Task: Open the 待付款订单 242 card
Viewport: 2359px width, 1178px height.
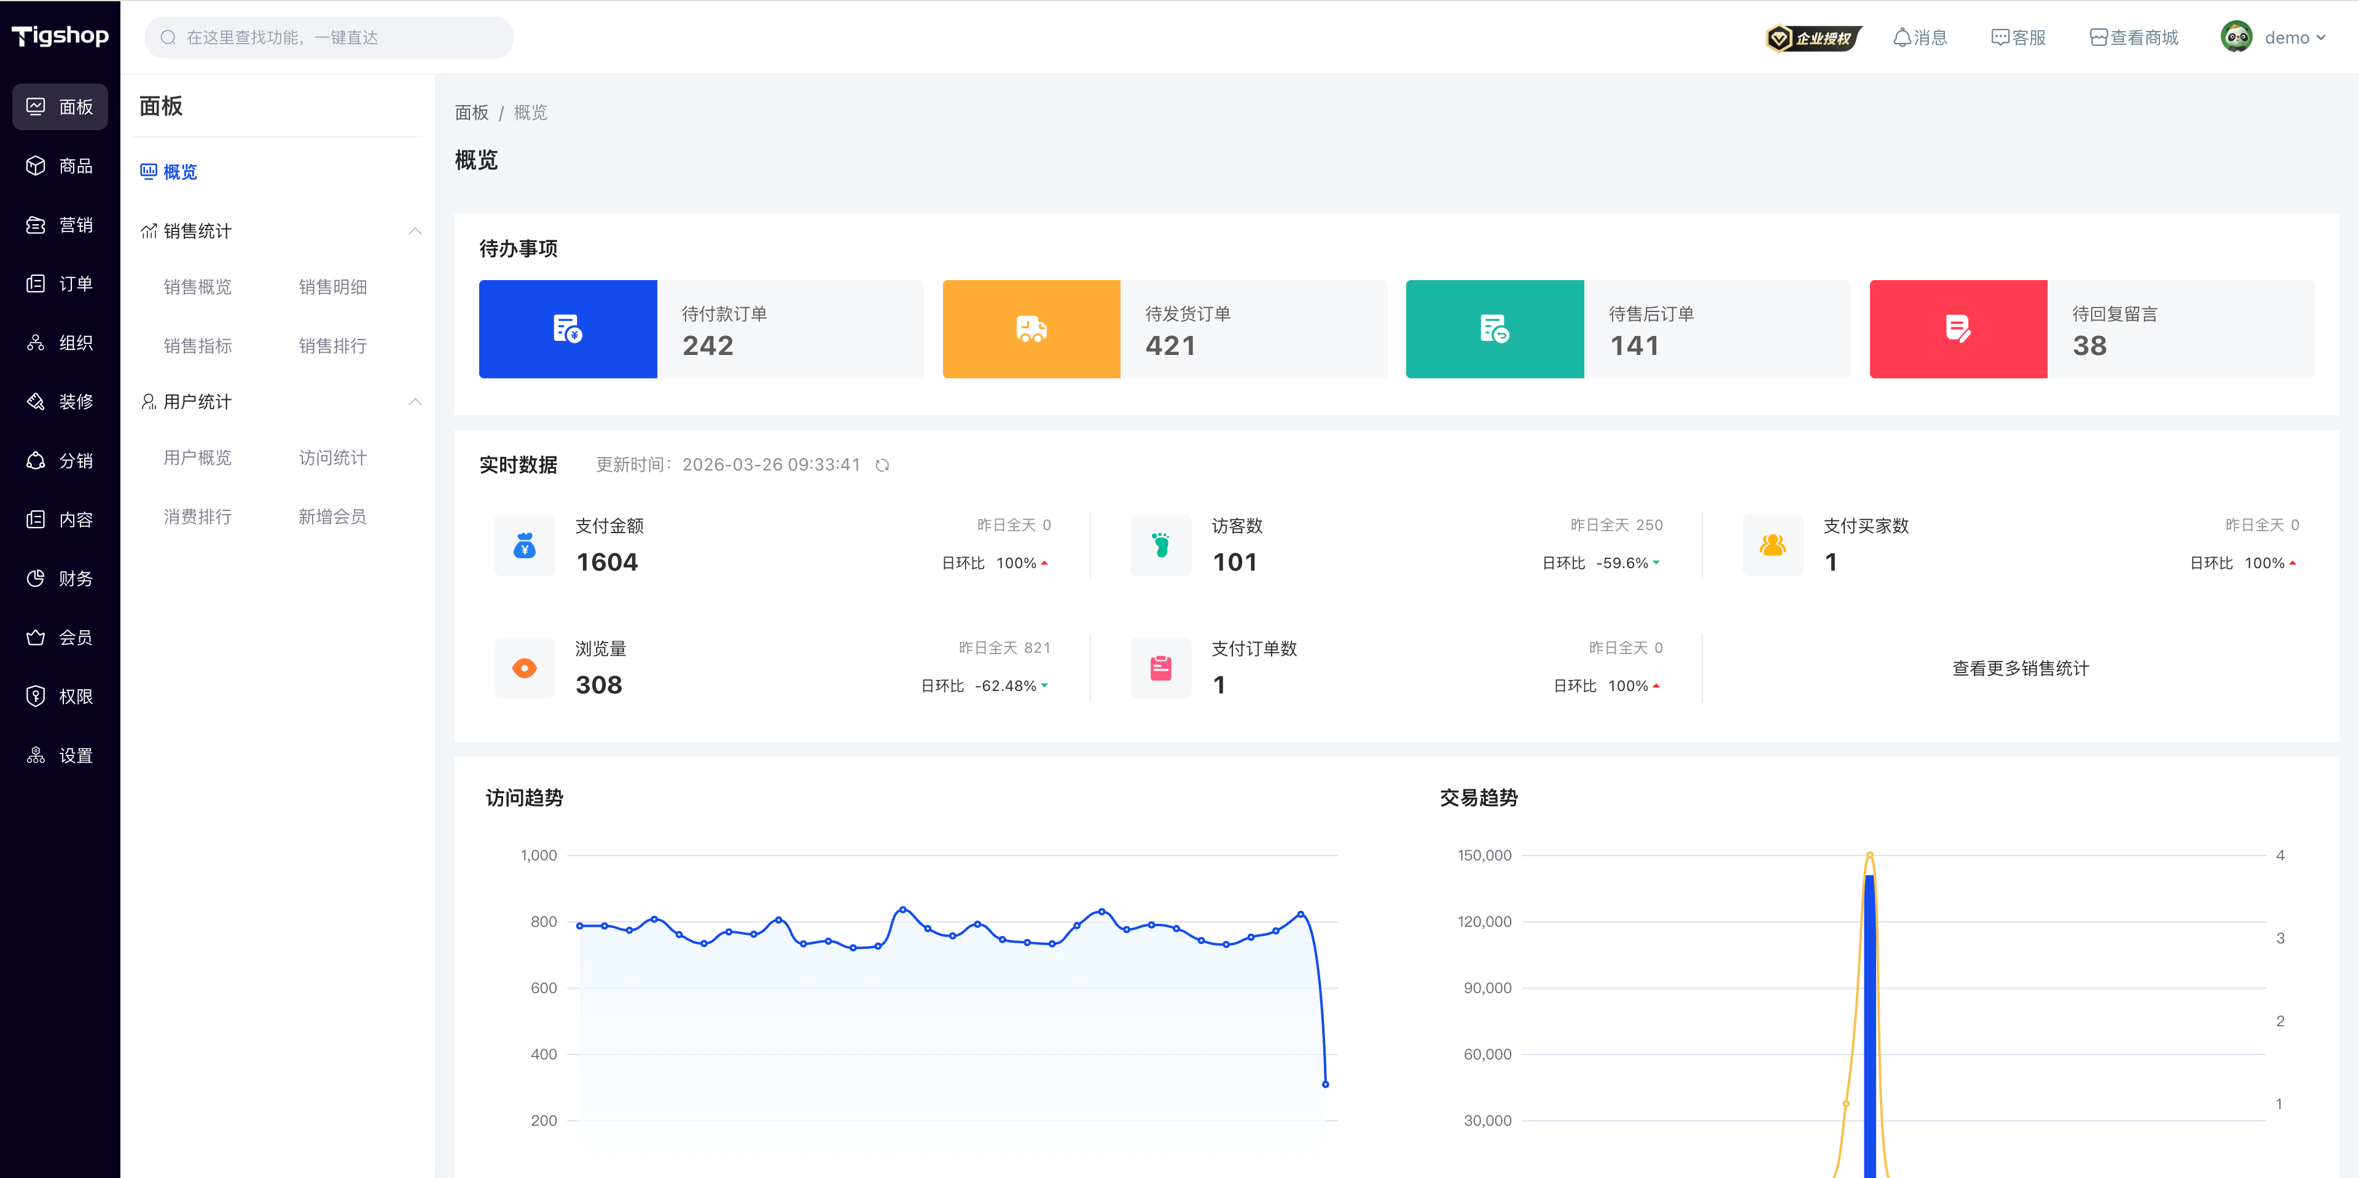Action: (x=702, y=329)
